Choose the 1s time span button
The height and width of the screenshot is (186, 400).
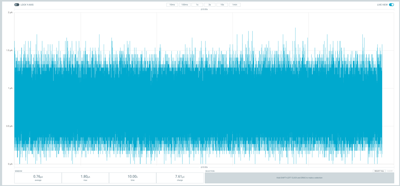[x=197, y=5]
